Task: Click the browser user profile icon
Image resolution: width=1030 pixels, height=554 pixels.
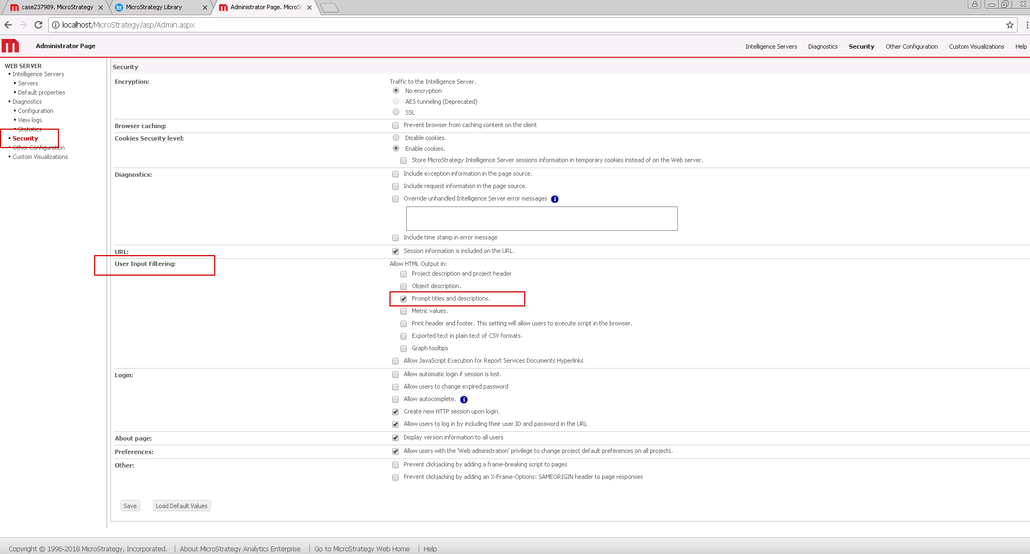Action: click(974, 4)
